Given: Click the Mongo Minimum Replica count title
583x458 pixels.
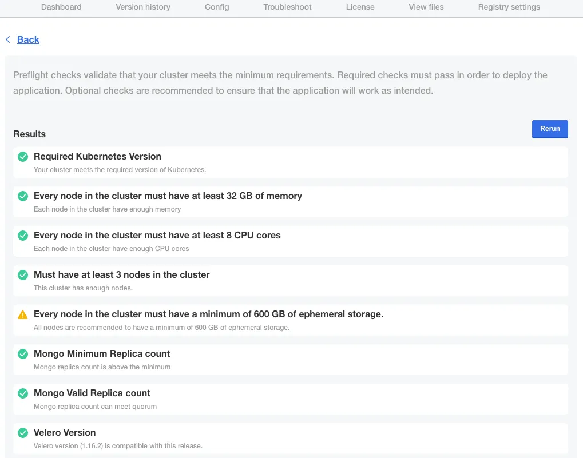Looking at the screenshot, I should (x=102, y=353).
